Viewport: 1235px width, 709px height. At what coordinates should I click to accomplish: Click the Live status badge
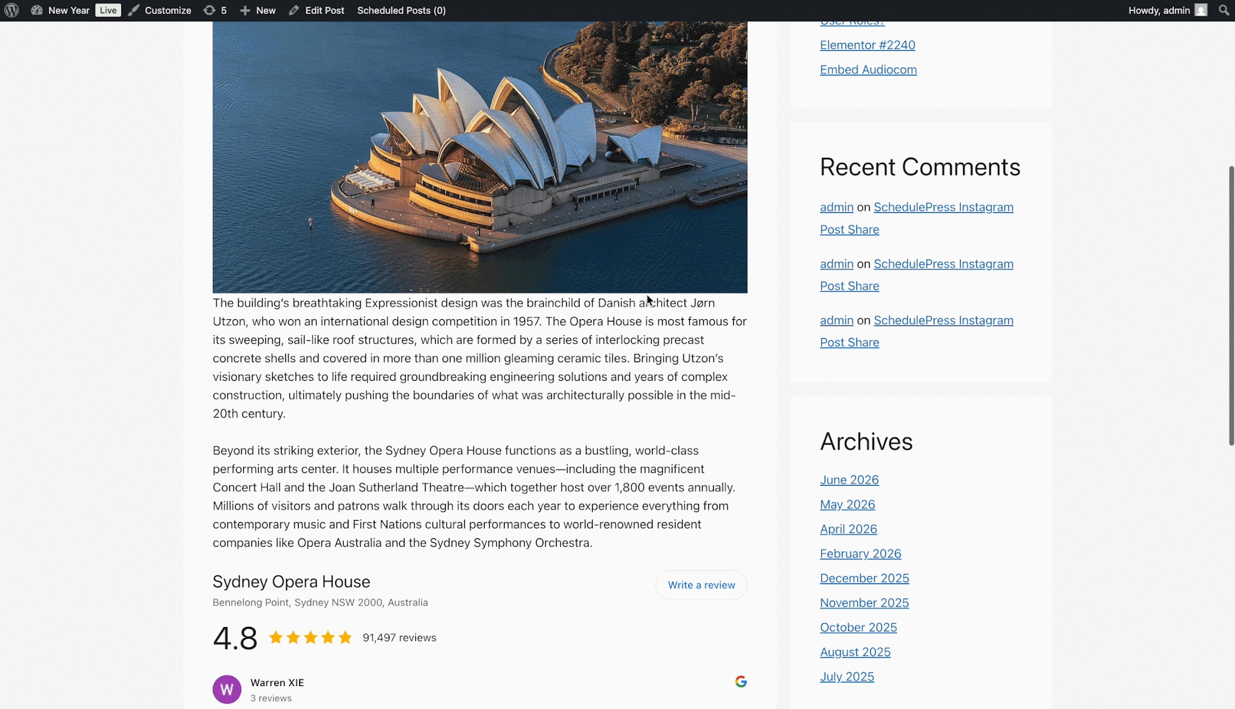click(x=108, y=10)
